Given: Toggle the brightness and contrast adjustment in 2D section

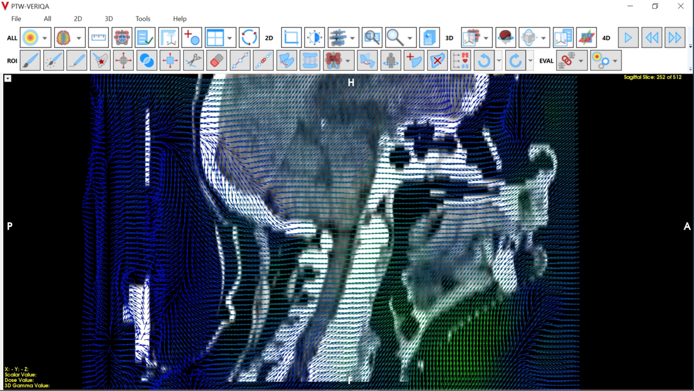Looking at the screenshot, I should click(315, 37).
